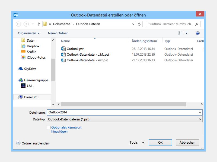Open the address bar history dropdown
The width and height of the screenshot is (217, 162).
(x=133, y=24)
